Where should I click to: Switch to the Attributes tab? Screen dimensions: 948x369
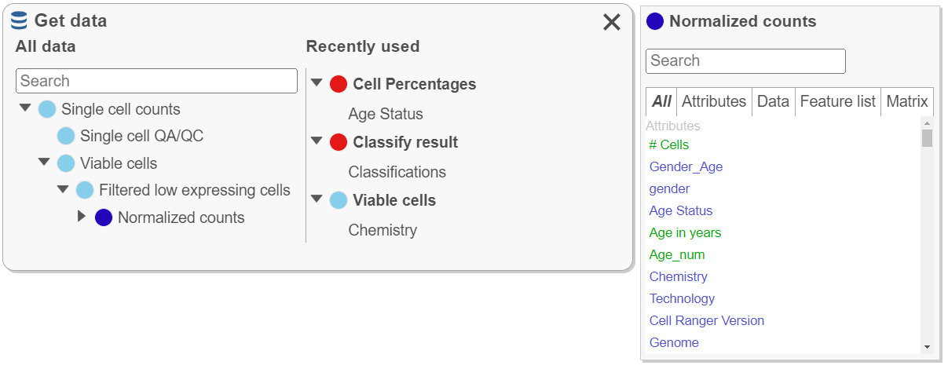713,101
